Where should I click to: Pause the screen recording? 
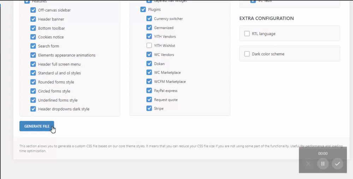click(x=323, y=164)
